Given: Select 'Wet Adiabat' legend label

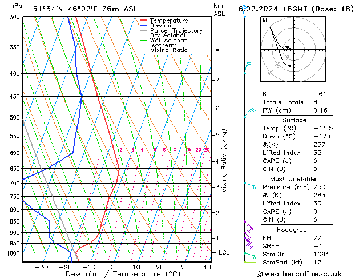Looking at the screenshot, I should (x=168, y=41).
